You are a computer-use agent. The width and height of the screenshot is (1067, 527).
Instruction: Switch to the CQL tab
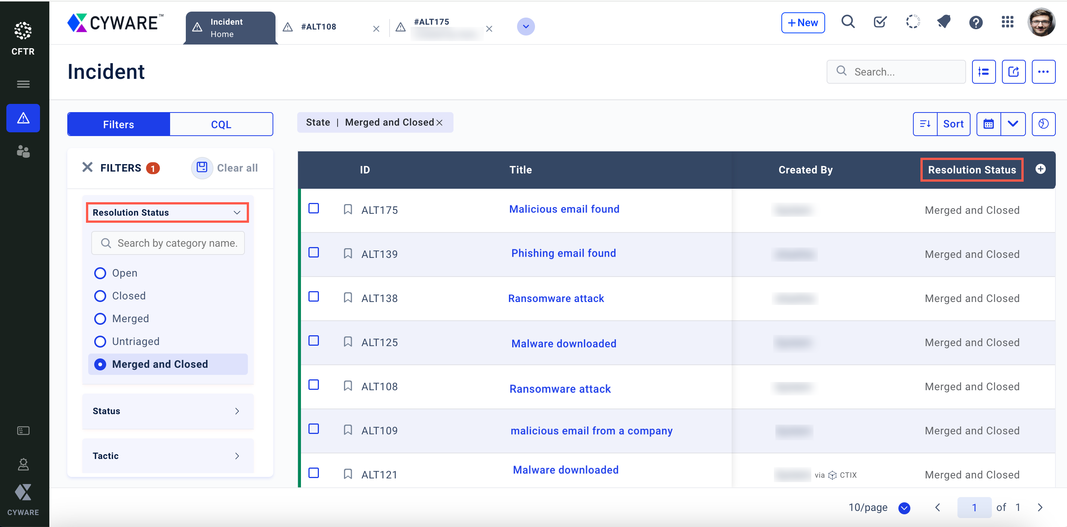point(221,124)
